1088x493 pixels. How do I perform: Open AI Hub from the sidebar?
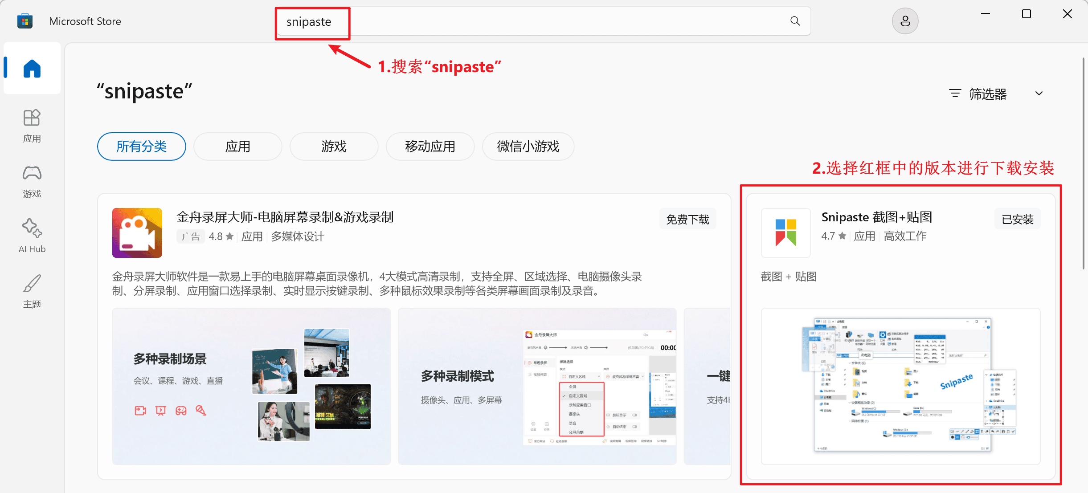coord(32,236)
